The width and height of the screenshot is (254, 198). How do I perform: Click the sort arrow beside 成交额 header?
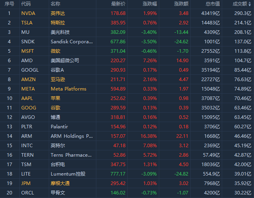pos(249,4)
